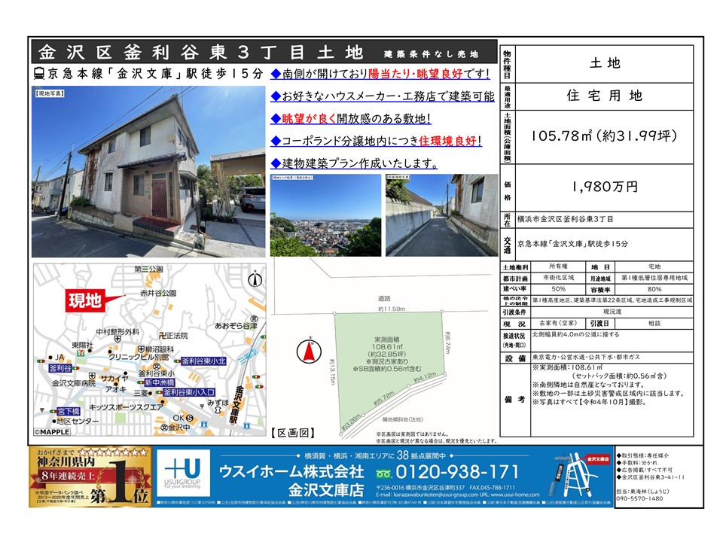This screenshot has width=723, height=542.
Task: Click the red north arrow compass on plot diagram
Action: (x=307, y=352)
